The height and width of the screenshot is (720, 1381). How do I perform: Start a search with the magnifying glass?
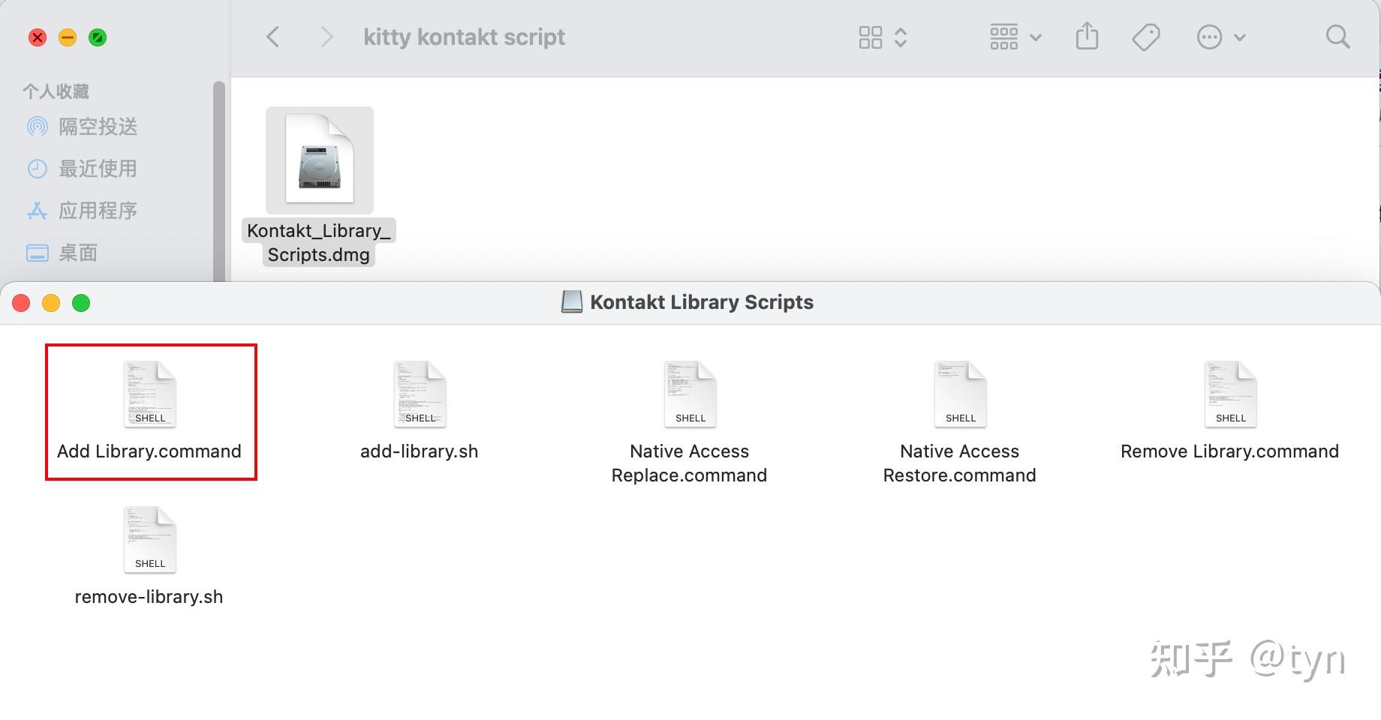[x=1337, y=36]
